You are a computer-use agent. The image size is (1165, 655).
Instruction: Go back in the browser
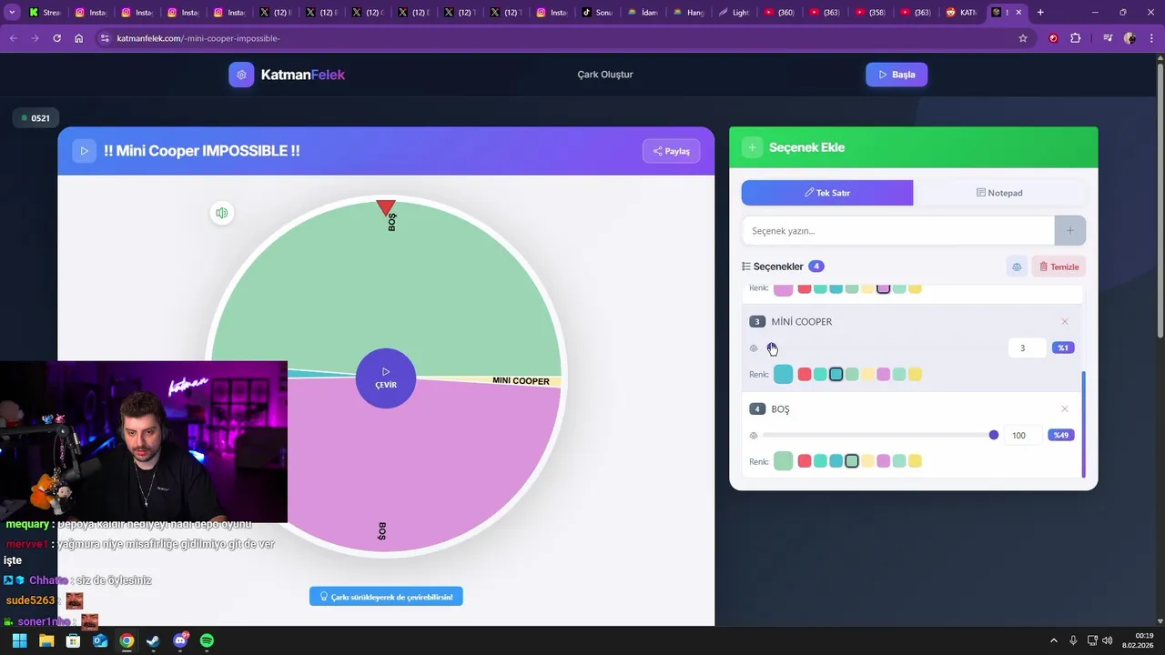tap(13, 38)
